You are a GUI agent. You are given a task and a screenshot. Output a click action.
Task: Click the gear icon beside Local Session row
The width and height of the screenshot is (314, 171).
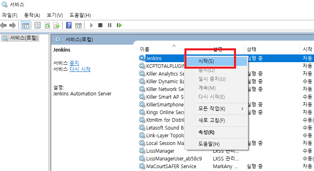[x=142, y=143]
